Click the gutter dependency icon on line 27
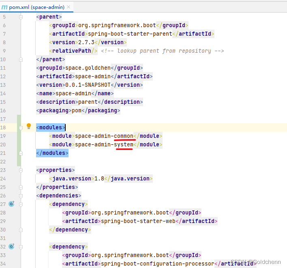Screen dimensions: 287x268 (11, 204)
